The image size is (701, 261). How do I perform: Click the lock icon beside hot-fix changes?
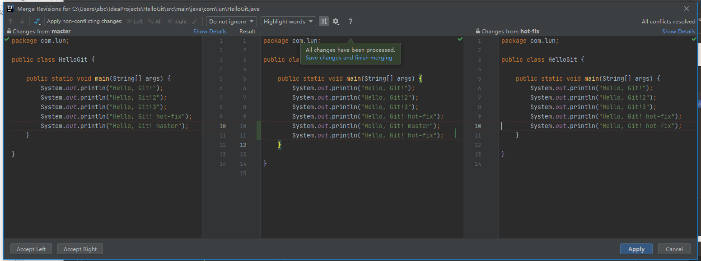tap(478, 32)
